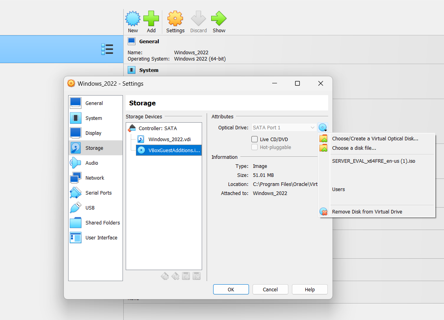Open the General settings category
Screen dimensions: 444x320
click(x=95, y=103)
